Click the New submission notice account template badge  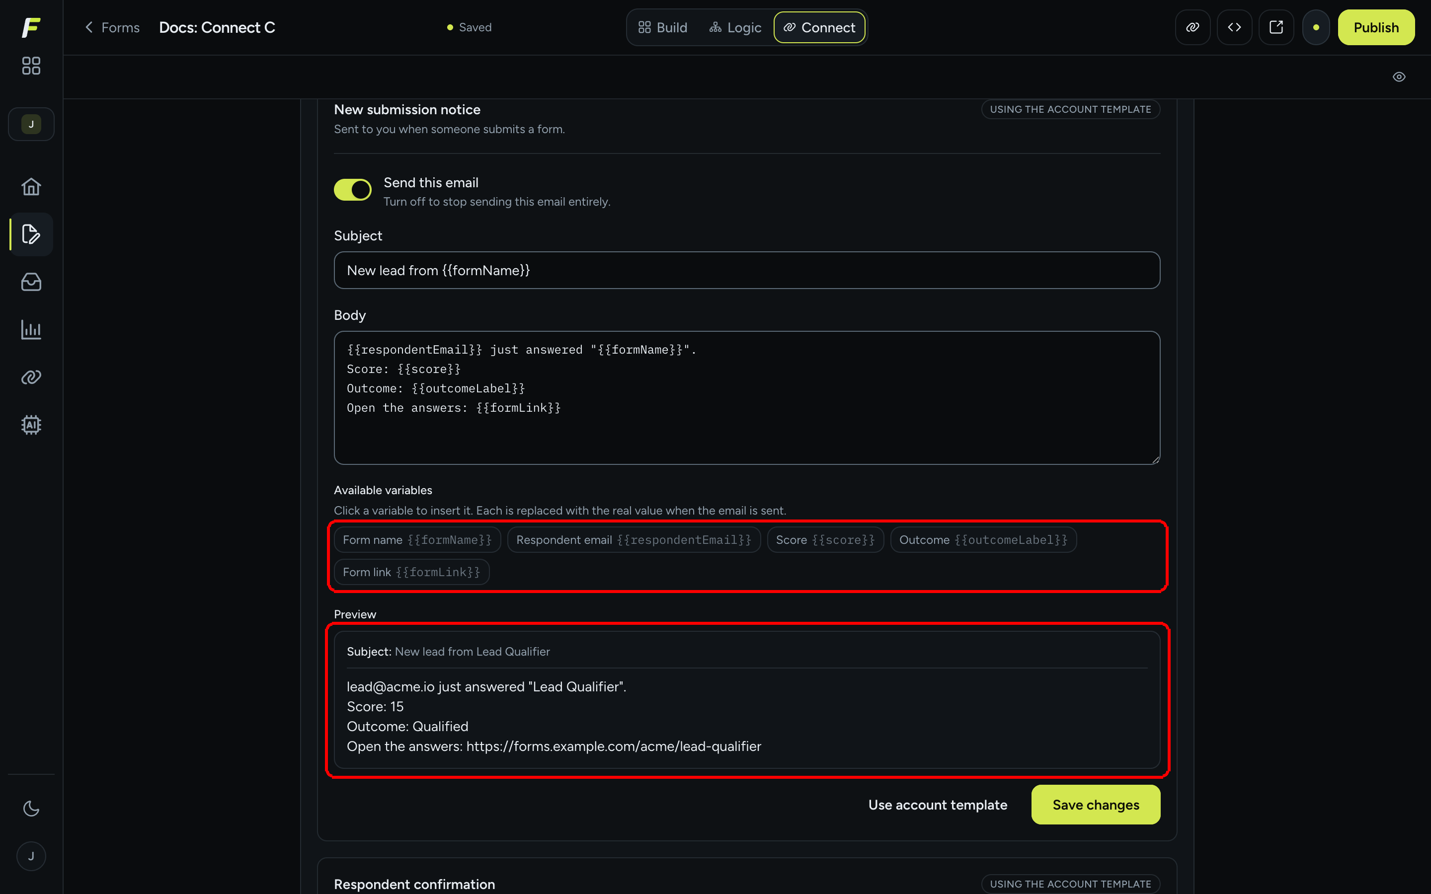point(1070,109)
